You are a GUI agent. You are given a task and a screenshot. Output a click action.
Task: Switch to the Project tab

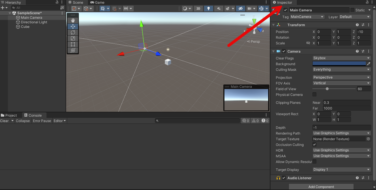(x=9, y=115)
